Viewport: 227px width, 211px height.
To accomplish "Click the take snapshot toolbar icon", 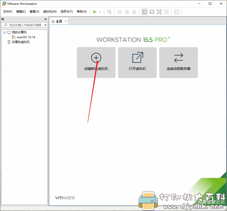I will tap(120, 12).
